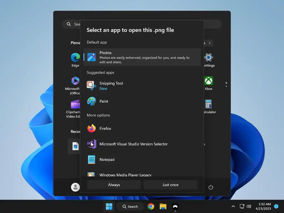Select the Notepad icon
Screen dimensions: 284x213
click(92, 159)
